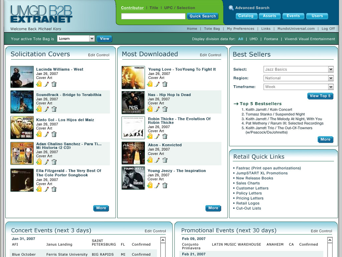Switch search mode to UPC / Selection
The height and width of the screenshot is (257, 342).
[x=180, y=8]
